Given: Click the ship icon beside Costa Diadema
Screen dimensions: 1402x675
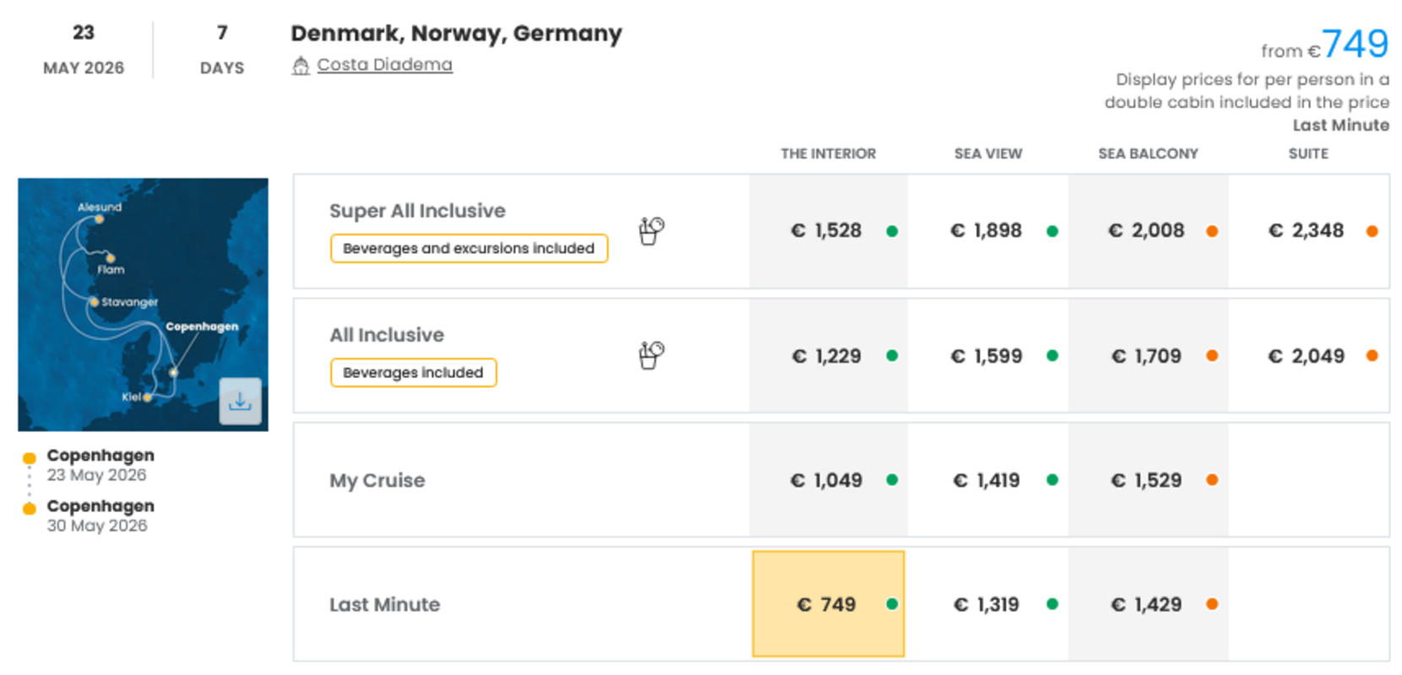Looking at the screenshot, I should pyautogui.click(x=301, y=66).
